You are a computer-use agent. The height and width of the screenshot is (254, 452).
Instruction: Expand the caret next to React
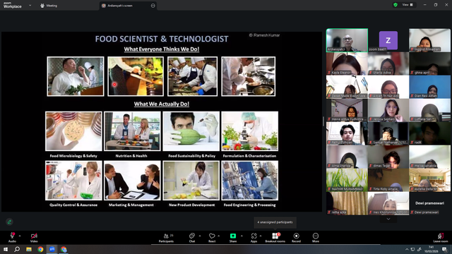(218, 236)
